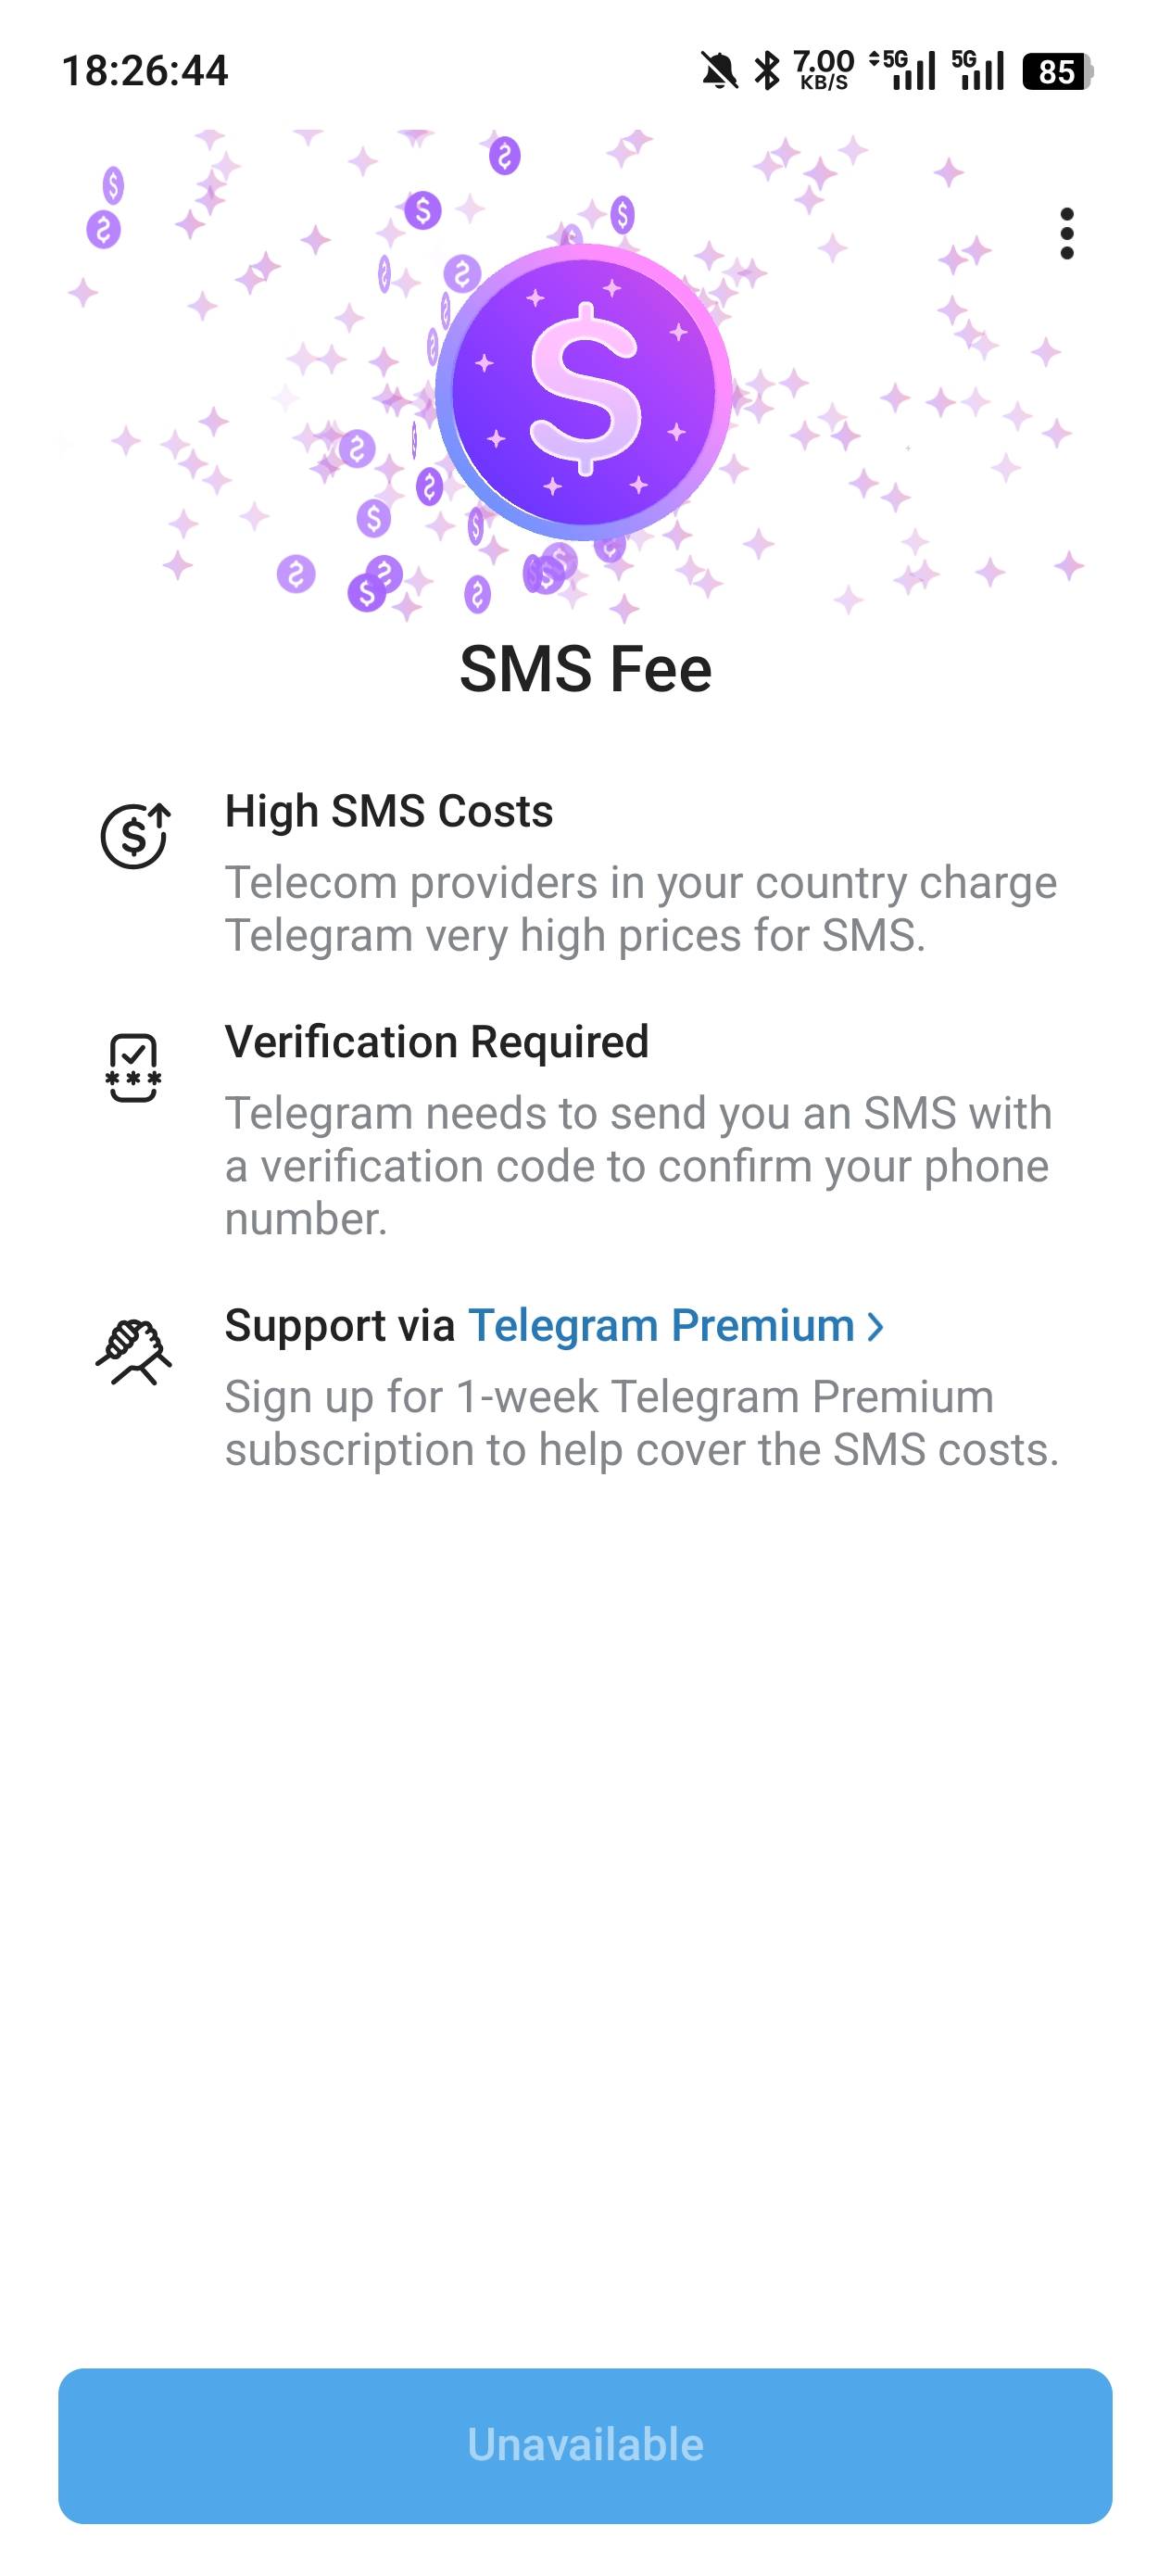The width and height of the screenshot is (1171, 2576).
Task: Tap the large purple dollar coin
Action: (584, 392)
